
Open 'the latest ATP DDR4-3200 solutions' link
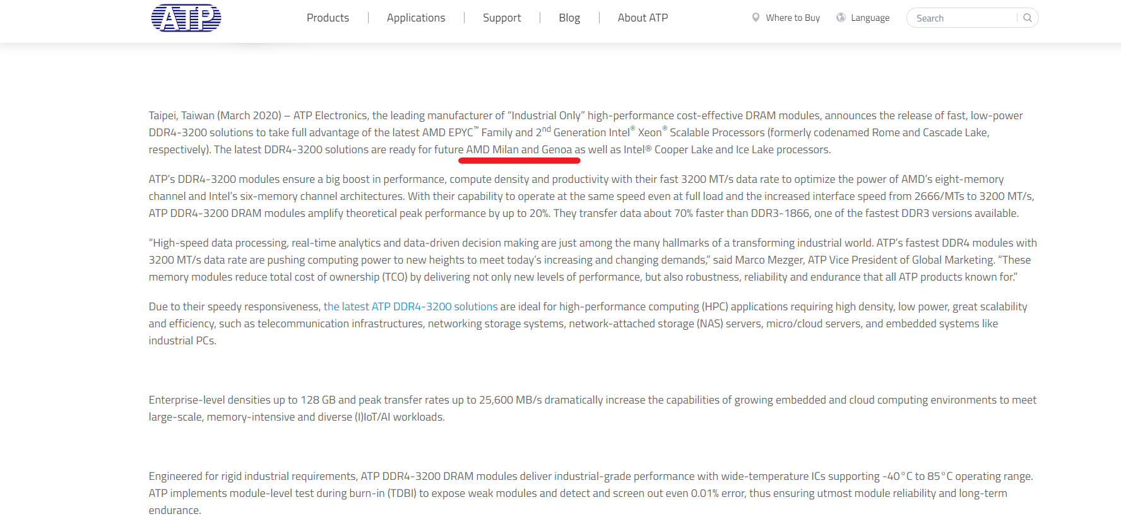pyautogui.click(x=411, y=306)
